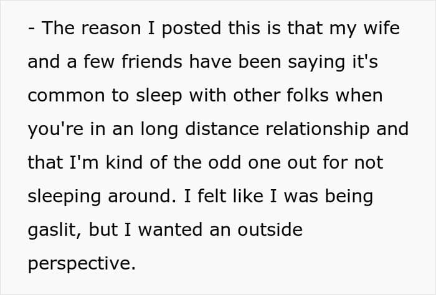
Task: Select the word "distance" in the paragraph
Action: [x=222, y=129]
